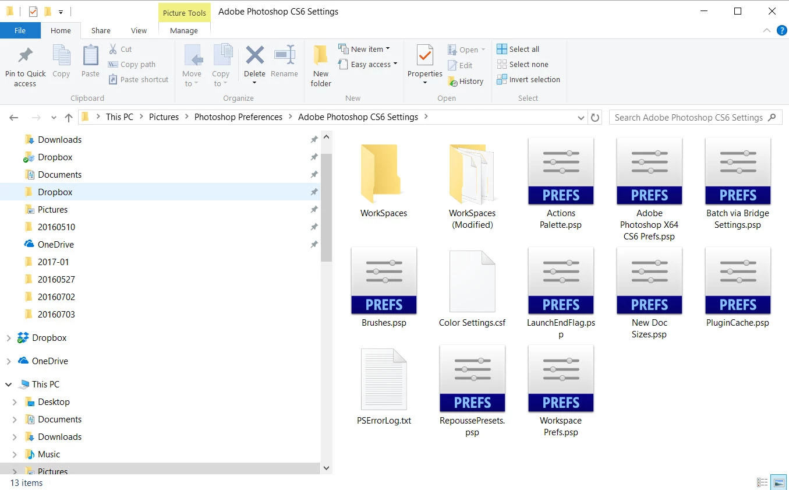
Task: Expand the OneDrive tree node
Action: click(x=9, y=361)
